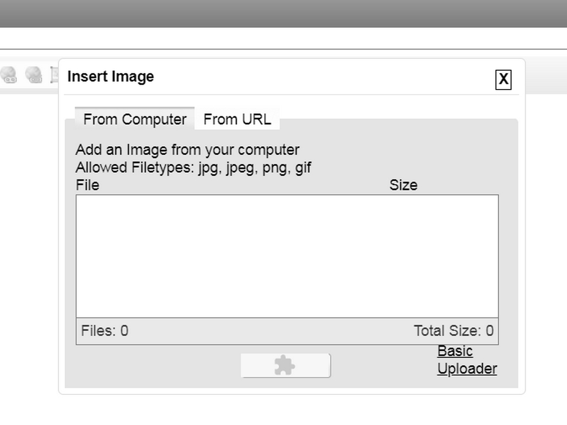This screenshot has height=425, width=567.
Task: Switch to the From URL tab
Action: coord(237,119)
